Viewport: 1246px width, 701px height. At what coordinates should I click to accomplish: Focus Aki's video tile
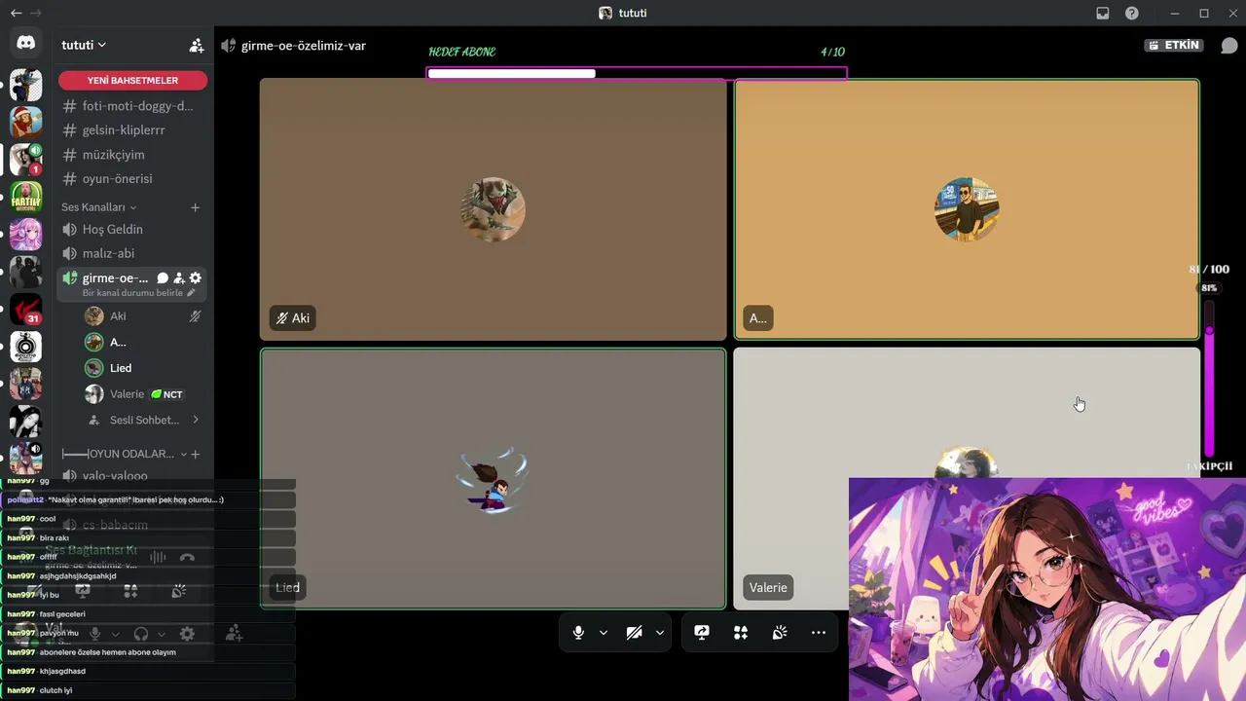494,209
